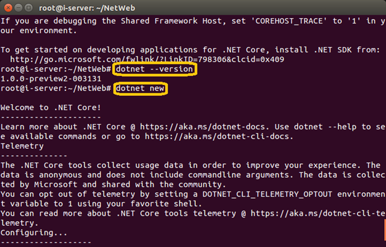386x247 pixels.
Task: Open the go.microsoft.com fwlink URL
Action: pyautogui.click(x=147, y=60)
